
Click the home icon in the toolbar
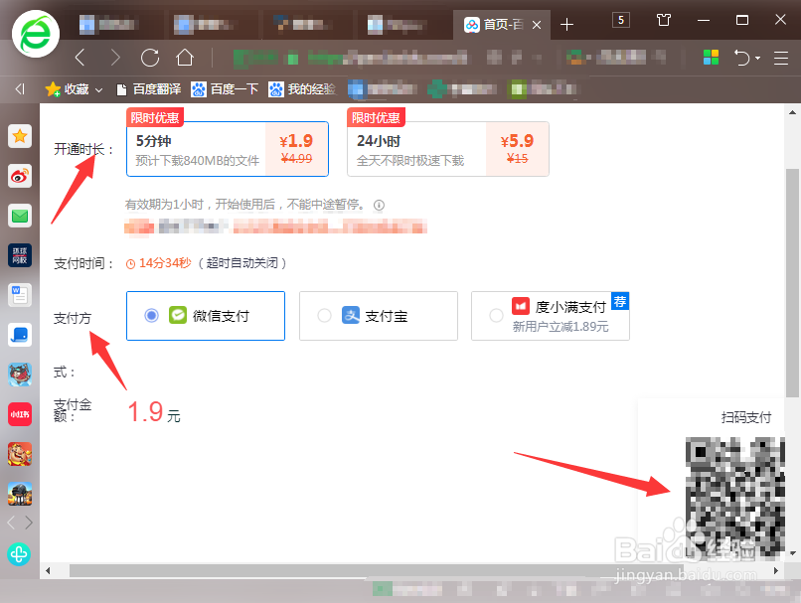coord(182,58)
